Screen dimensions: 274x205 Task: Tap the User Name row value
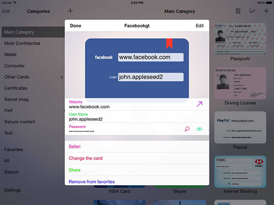tap(86, 119)
